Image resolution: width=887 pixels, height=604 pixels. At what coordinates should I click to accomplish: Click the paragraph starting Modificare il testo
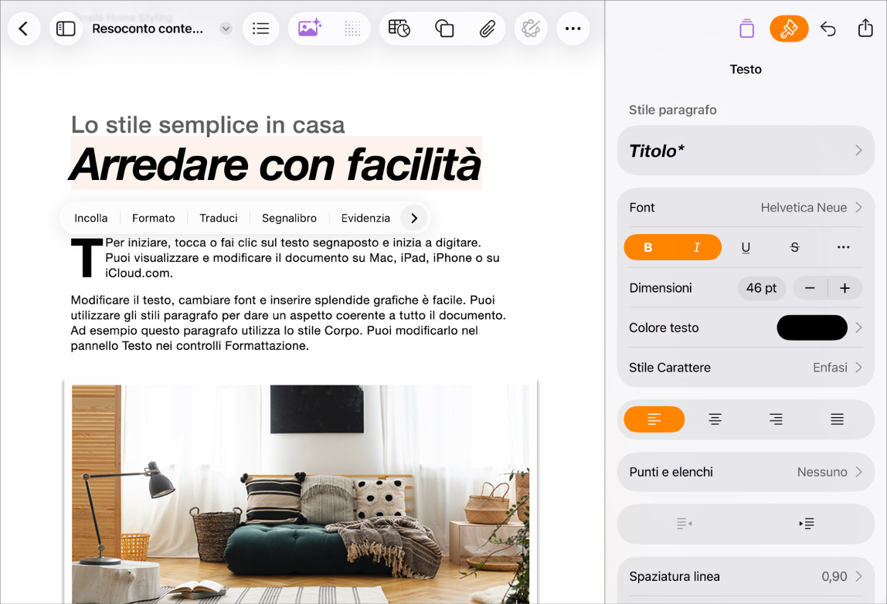pos(288,323)
